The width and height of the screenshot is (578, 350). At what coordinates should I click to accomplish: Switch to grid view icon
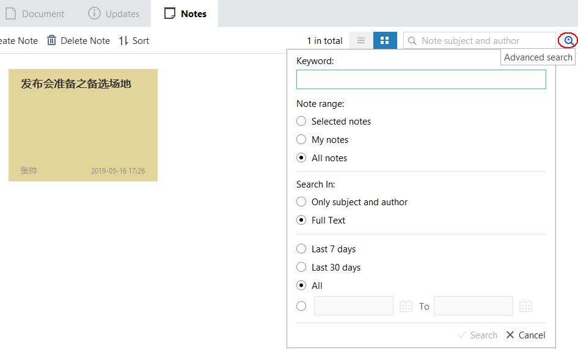click(x=385, y=40)
